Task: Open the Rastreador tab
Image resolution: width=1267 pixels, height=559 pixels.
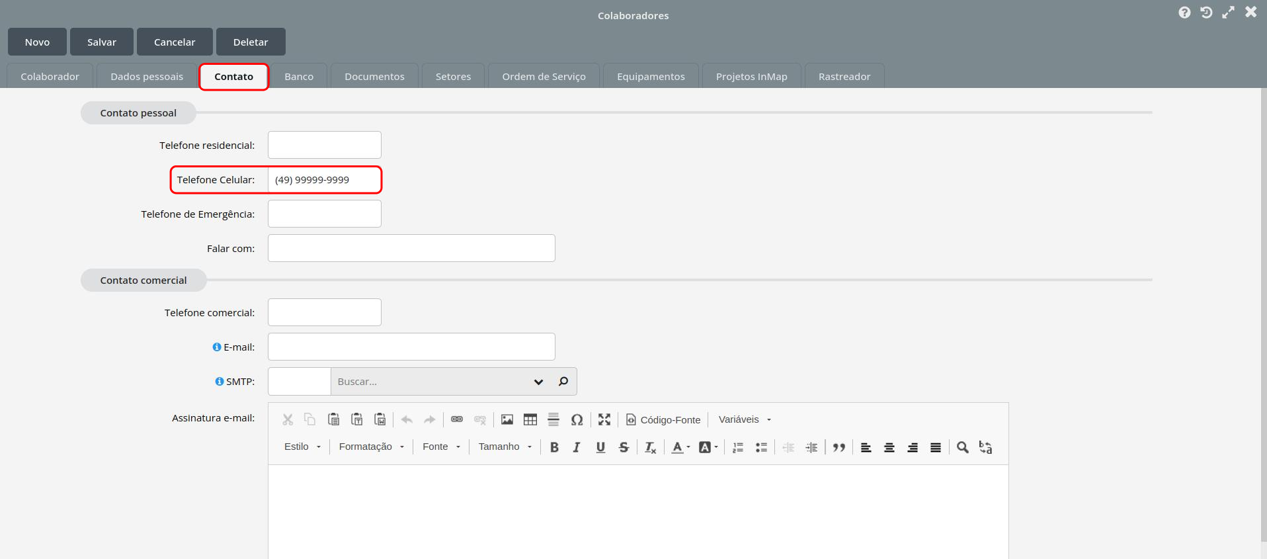Action: pos(844,76)
